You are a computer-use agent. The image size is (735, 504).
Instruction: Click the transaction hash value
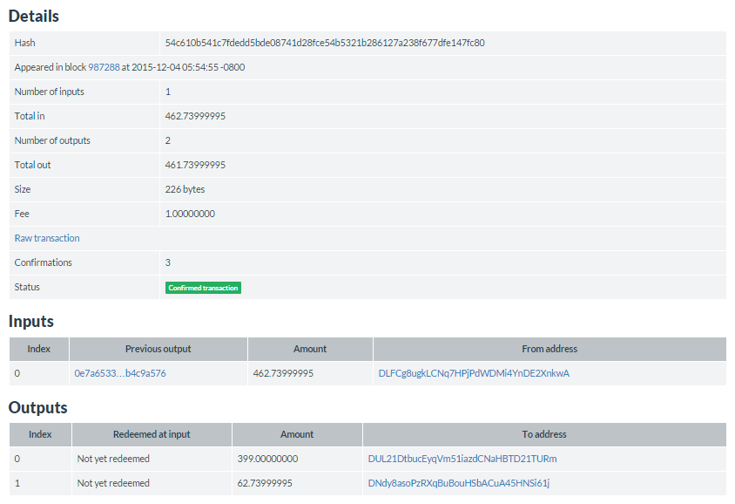point(324,43)
